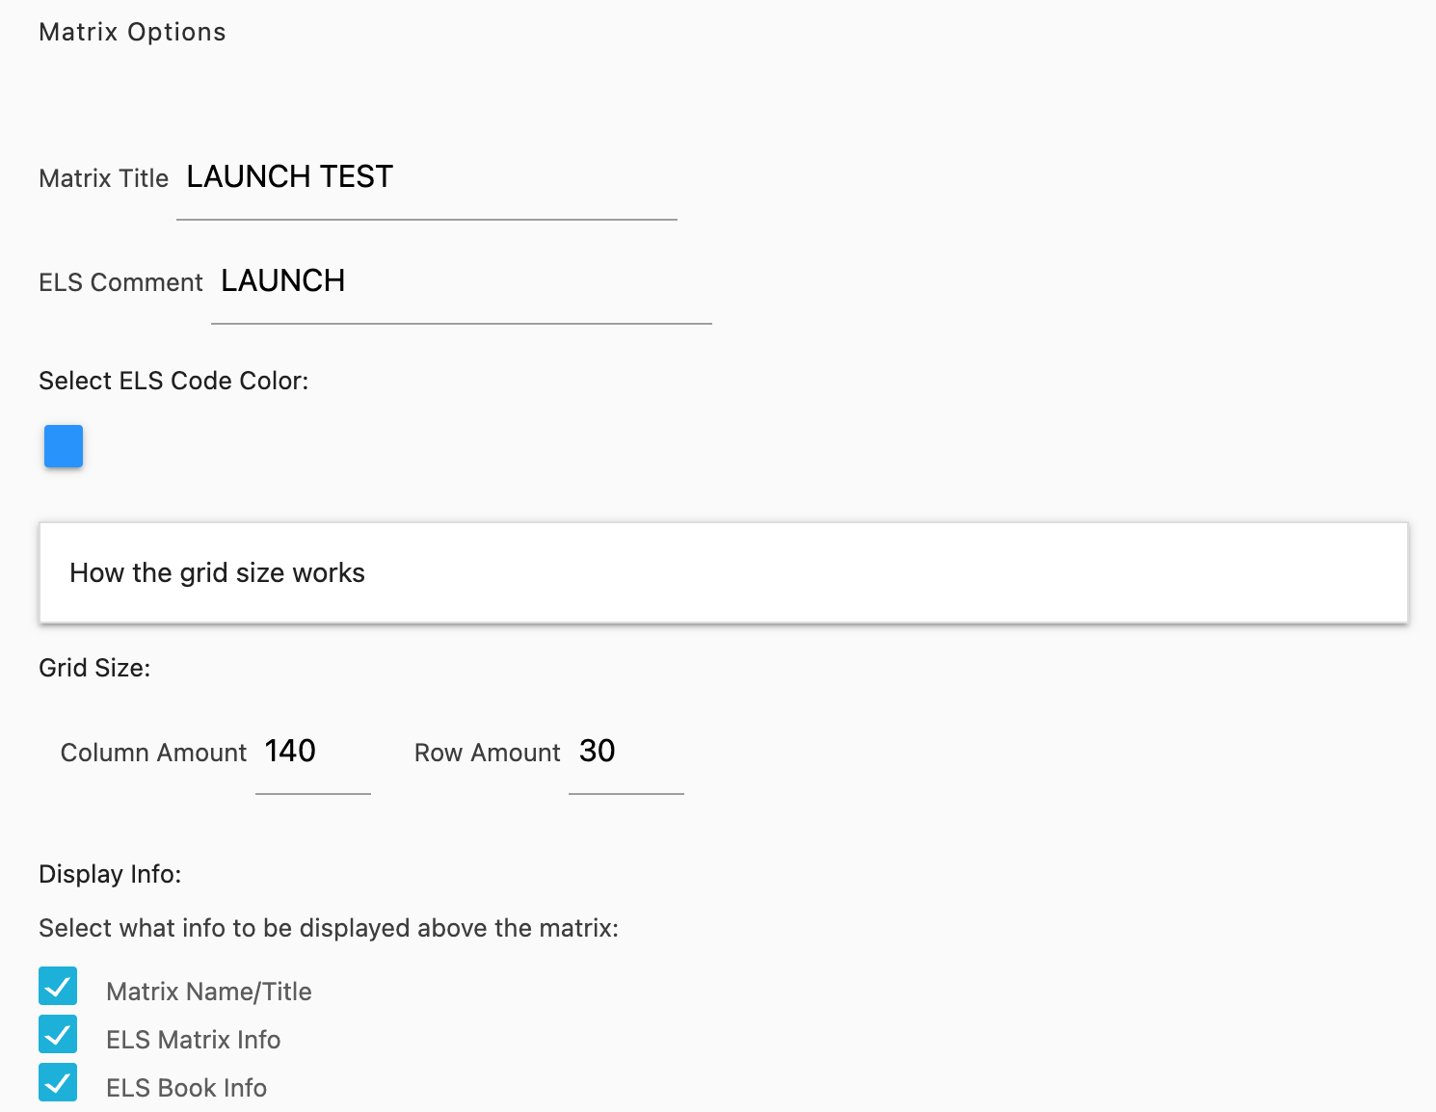Image resolution: width=1436 pixels, height=1112 pixels.
Task: Click the Column Amount number field
Action: click(x=312, y=753)
